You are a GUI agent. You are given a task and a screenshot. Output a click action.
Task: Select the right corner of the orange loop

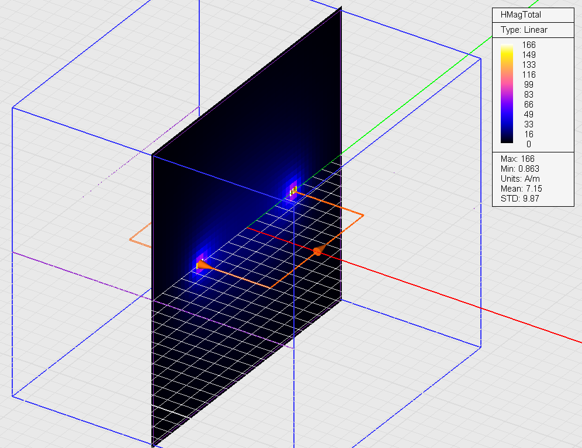point(363,216)
